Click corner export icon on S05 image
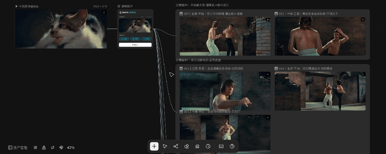 [x=268, y=117]
